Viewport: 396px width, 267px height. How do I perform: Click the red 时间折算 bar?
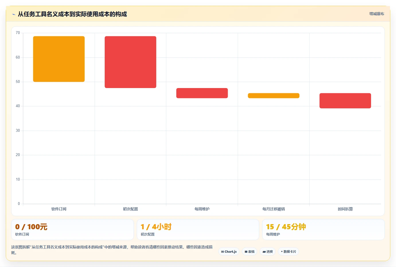[345, 101]
